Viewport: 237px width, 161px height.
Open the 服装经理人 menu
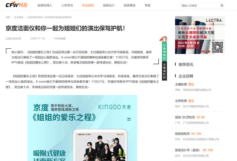pos(45,5)
